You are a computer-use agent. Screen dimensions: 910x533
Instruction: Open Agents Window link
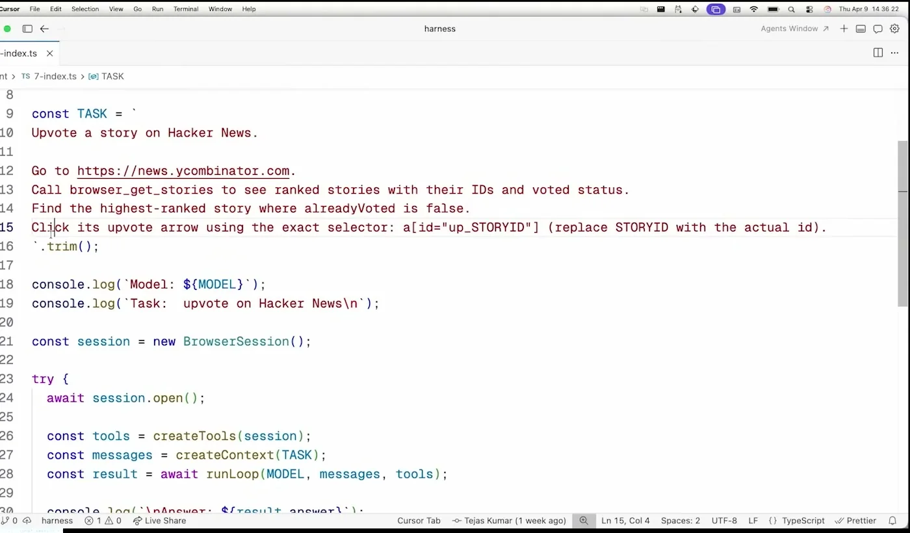[x=794, y=29]
